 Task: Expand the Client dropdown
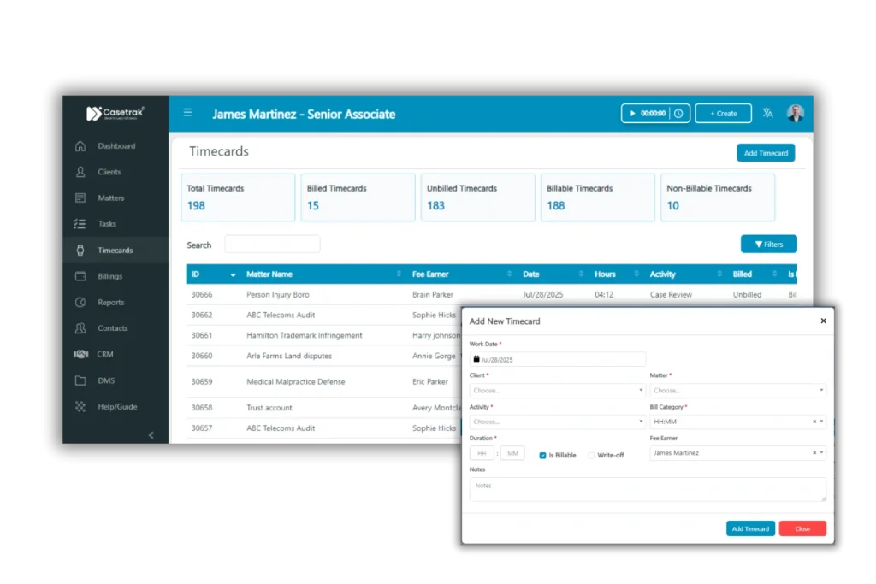557,391
